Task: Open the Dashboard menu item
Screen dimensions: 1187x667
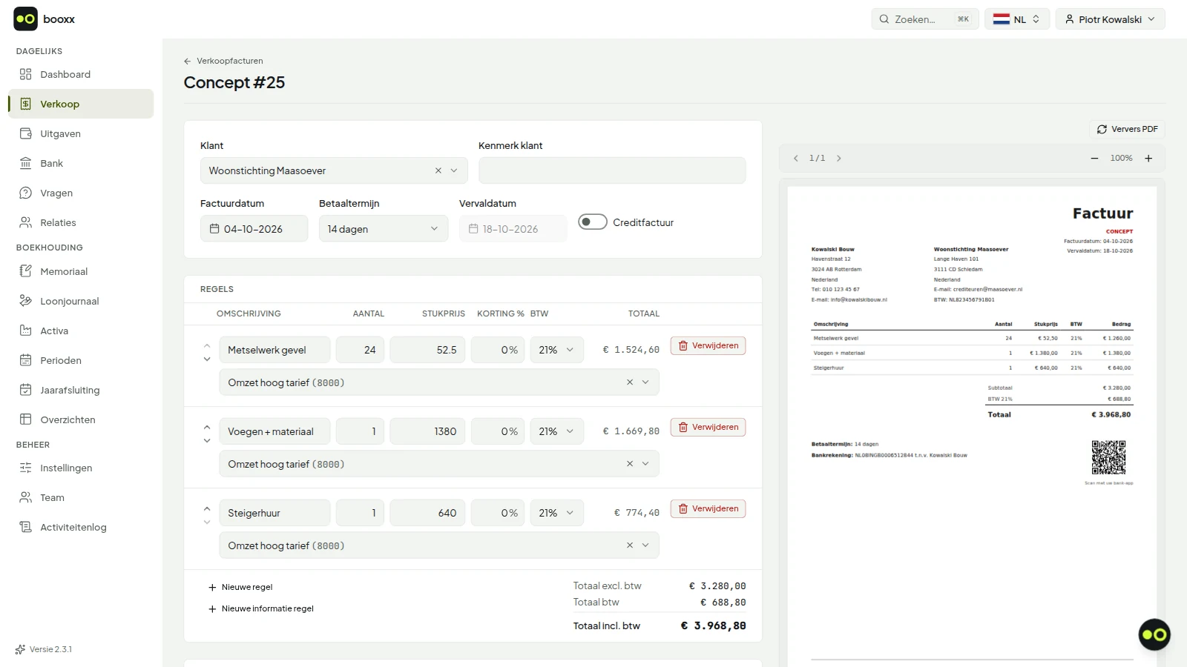Action: point(81,74)
